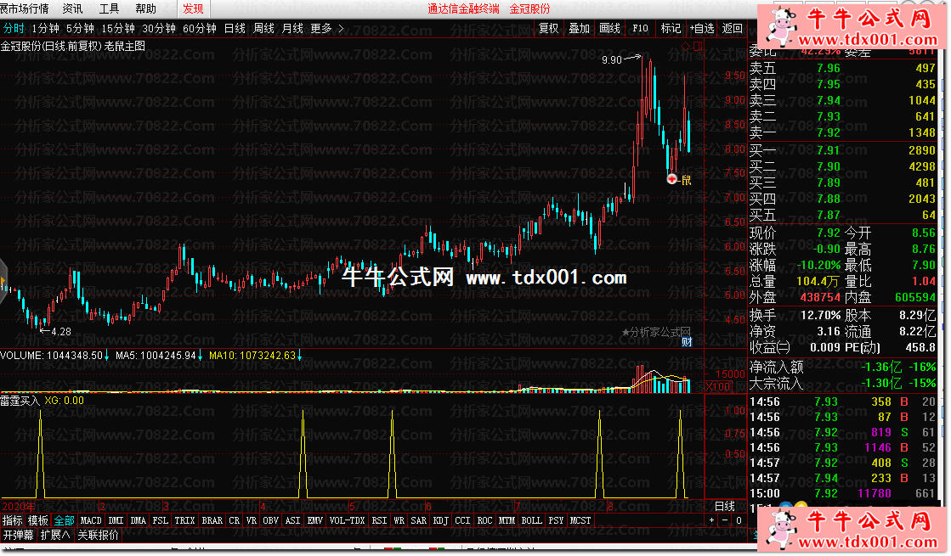Viewport: 951px width, 556px height.
Task: Select the DMA indicator
Action: pyautogui.click(x=139, y=520)
